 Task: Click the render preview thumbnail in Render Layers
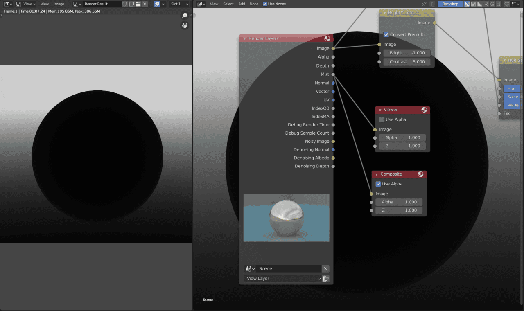click(286, 218)
